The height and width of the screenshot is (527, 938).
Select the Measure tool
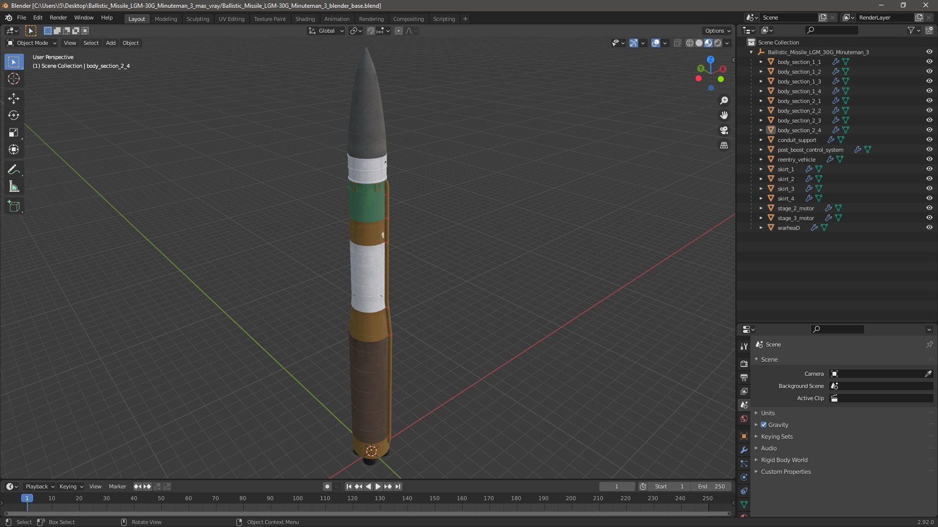coord(14,187)
